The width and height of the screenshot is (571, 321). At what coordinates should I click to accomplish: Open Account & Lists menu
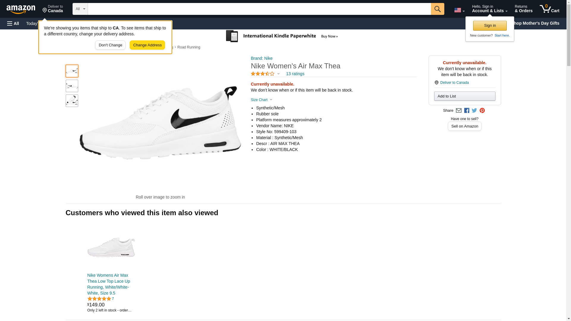tap(490, 9)
